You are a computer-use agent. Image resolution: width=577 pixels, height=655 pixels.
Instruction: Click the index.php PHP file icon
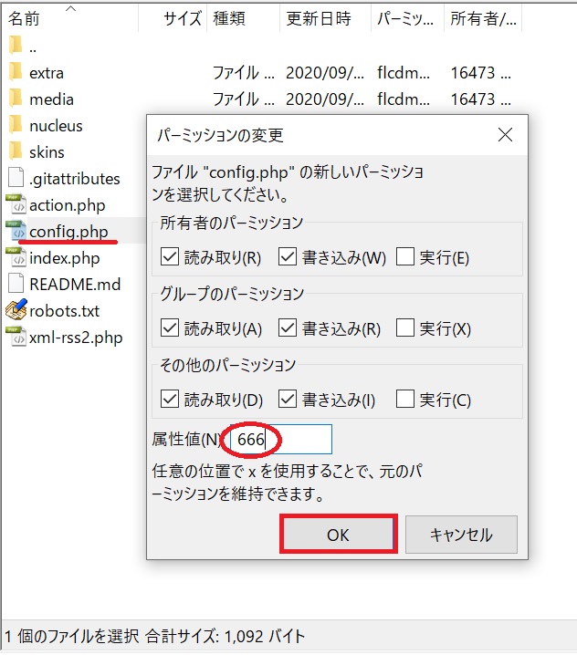click(x=16, y=257)
